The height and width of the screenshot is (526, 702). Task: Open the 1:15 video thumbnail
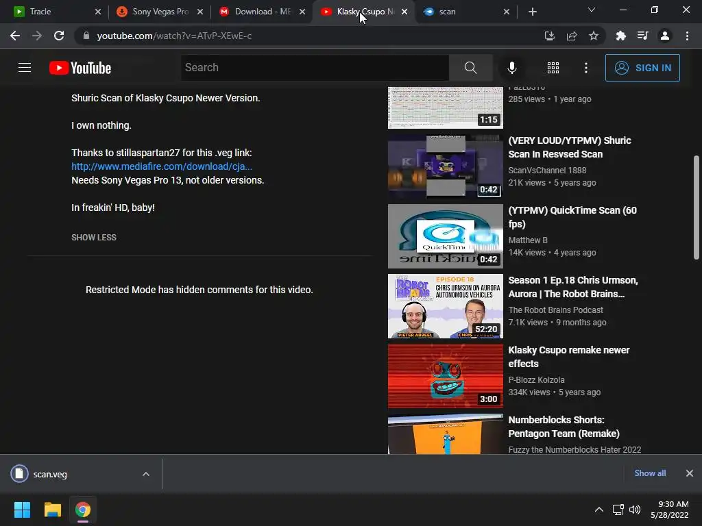click(446, 108)
